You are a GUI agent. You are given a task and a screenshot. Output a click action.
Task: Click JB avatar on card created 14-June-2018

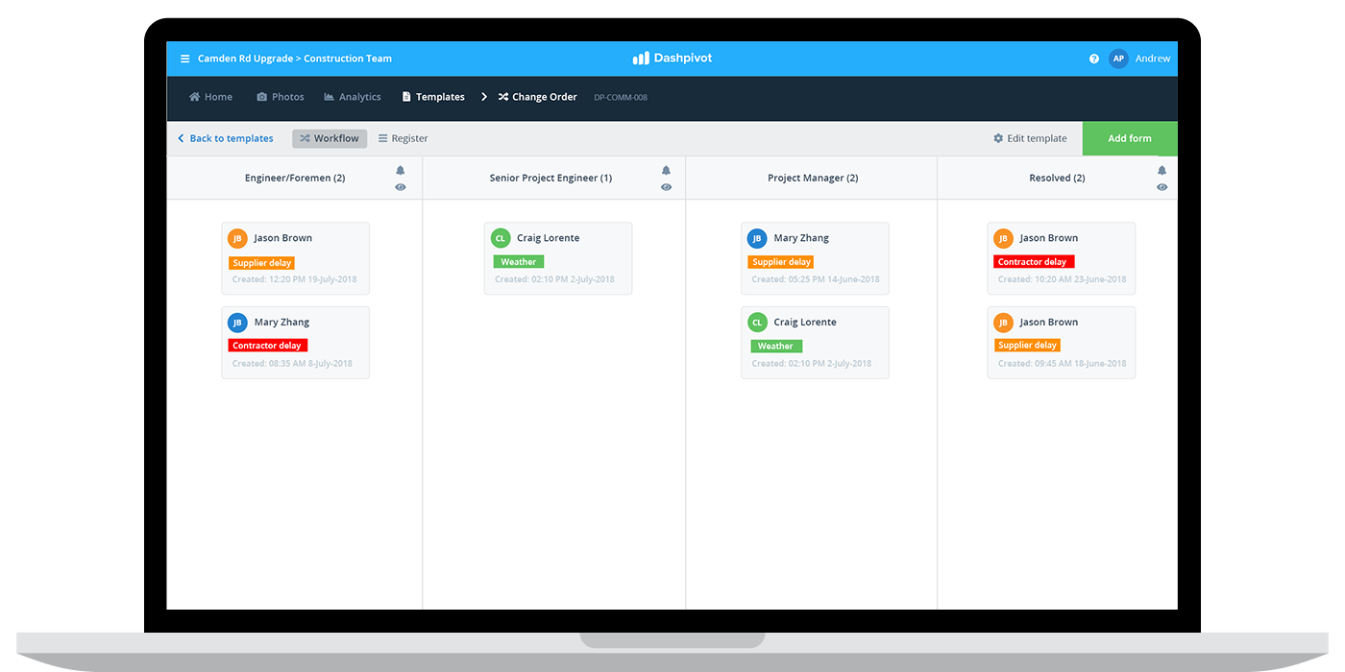[x=757, y=238]
